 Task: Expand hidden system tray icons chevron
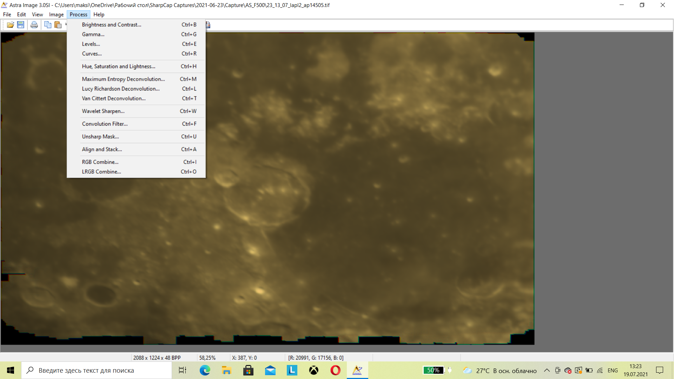click(547, 370)
